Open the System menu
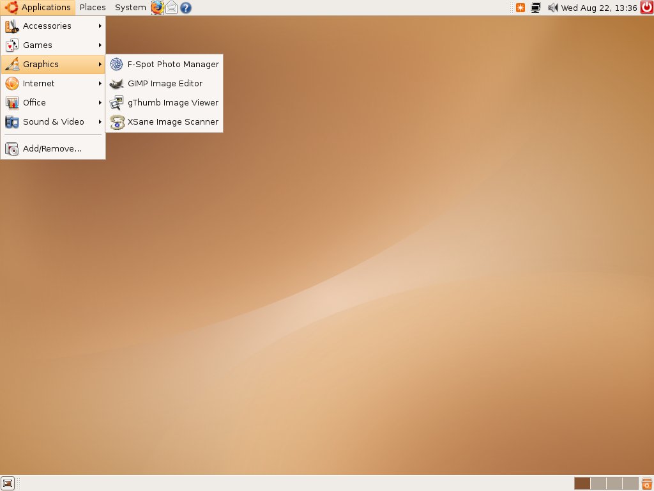The width and height of the screenshot is (654, 491). pyautogui.click(x=130, y=8)
